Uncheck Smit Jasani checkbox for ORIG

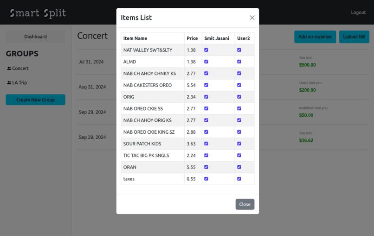click(x=206, y=97)
